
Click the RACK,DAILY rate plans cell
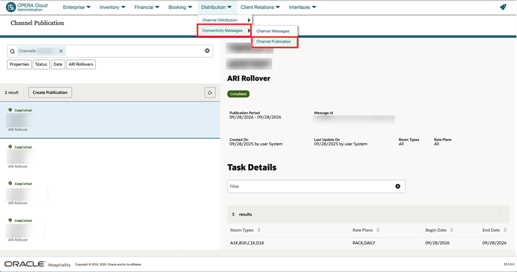[x=364, y=243]
